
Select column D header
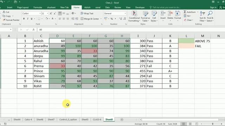(x=57, y=36)
